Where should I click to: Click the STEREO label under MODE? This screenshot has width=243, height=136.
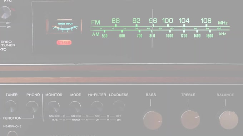(76, 116)
